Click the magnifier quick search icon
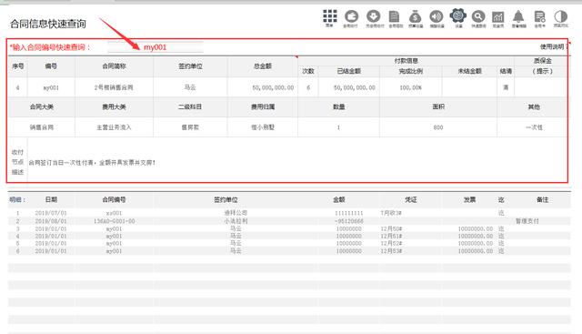The image size is (582, 334). pos(478,16)
